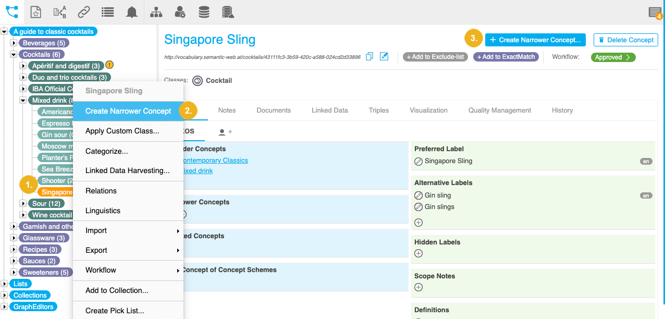Choose Linked Data Harvesting menu entry
Image resolution: width=665 pixels, height=319 pixels.
[x=128, y=170]
